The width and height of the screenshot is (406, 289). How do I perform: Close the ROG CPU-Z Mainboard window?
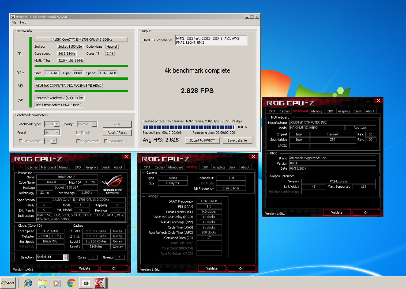[x=378, y=101]
